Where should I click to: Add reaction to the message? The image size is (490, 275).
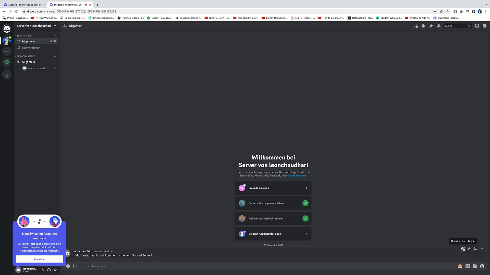click(x=463, y=249)
